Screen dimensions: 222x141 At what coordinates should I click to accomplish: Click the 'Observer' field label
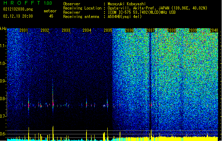pos(72,4)
